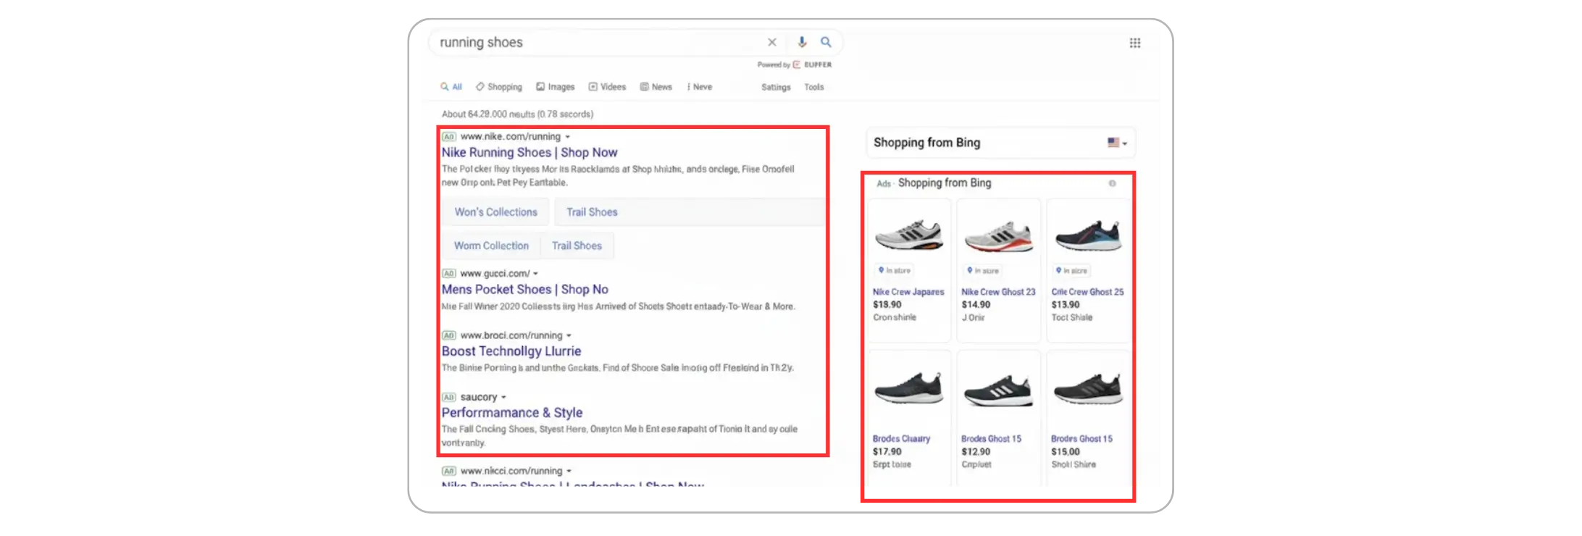The height and width of the screenshot is (536, 1582).
Task: Click the $14.90 price
Action: point(976,305)
